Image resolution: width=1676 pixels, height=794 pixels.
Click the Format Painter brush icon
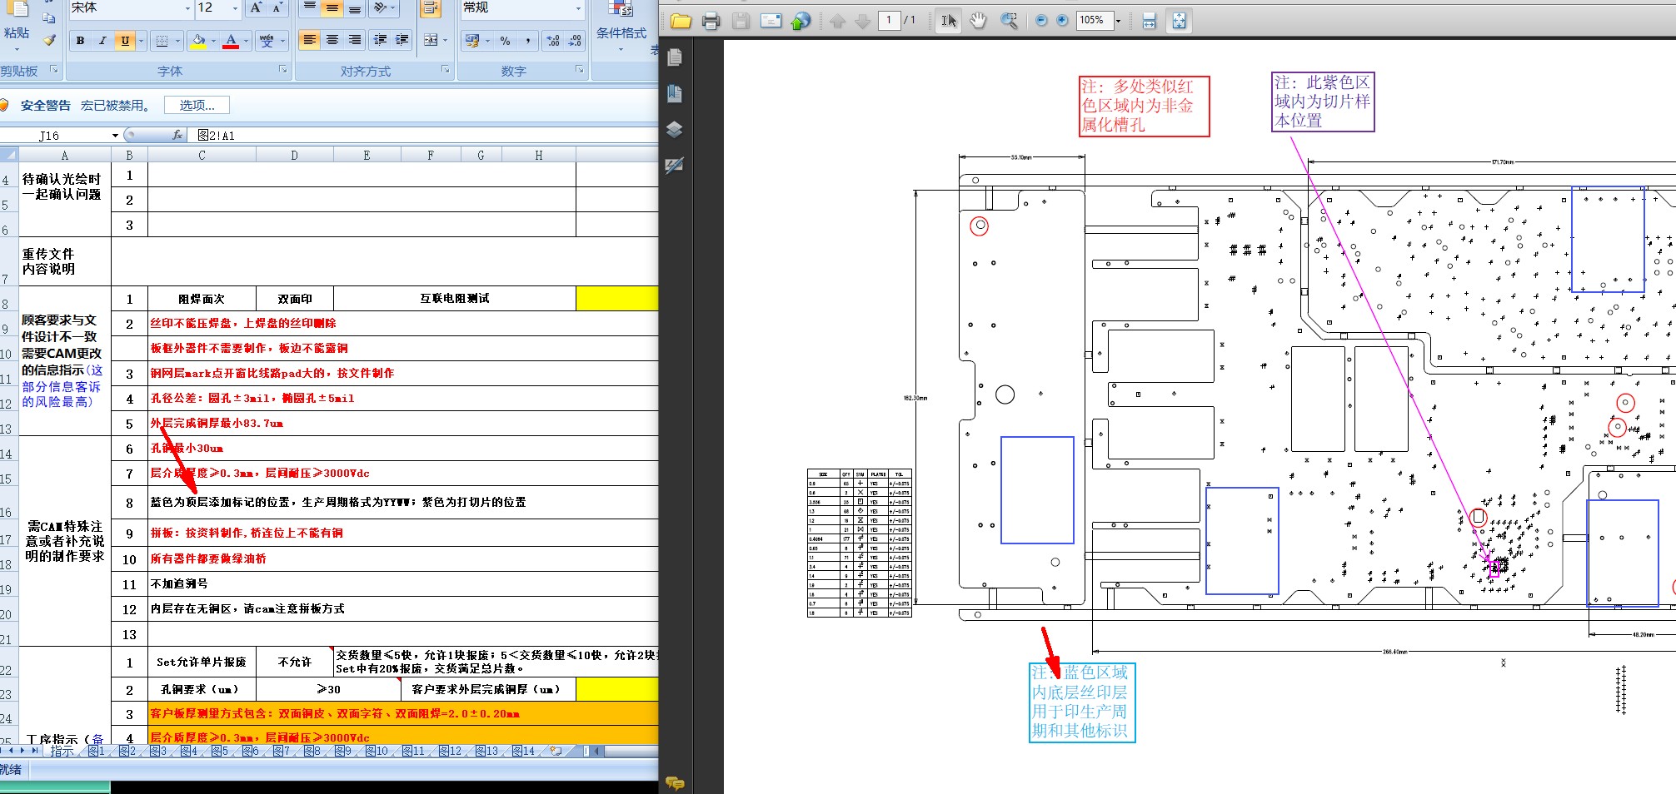(x=50, y=39)
